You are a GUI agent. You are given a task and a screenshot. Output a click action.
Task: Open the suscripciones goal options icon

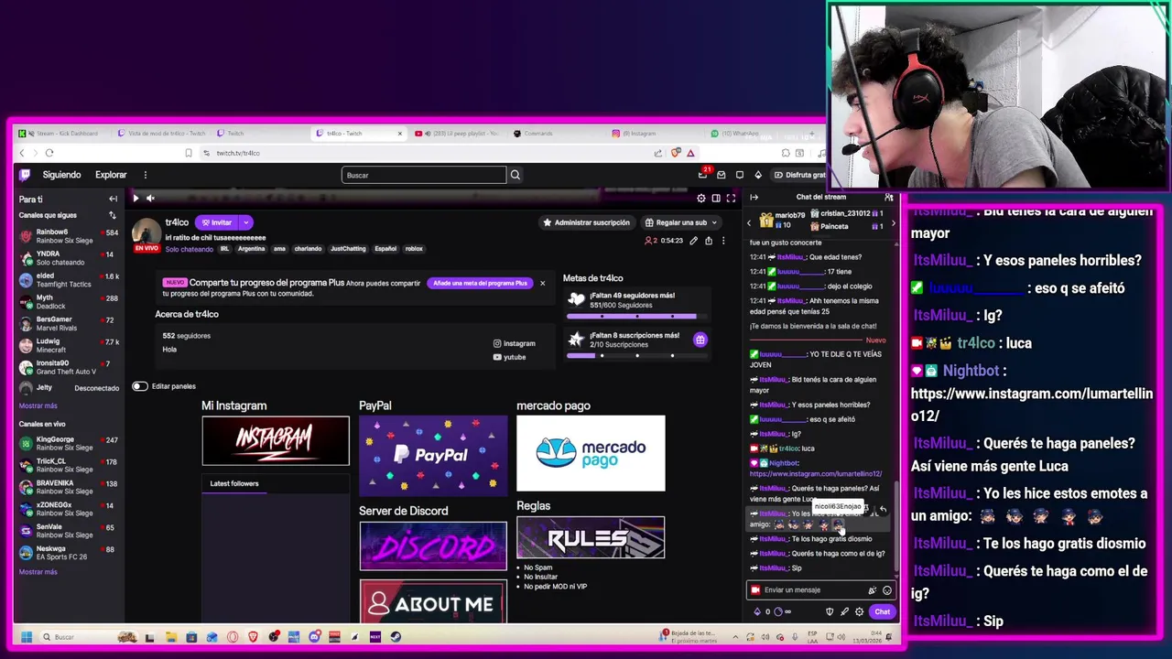700,340
